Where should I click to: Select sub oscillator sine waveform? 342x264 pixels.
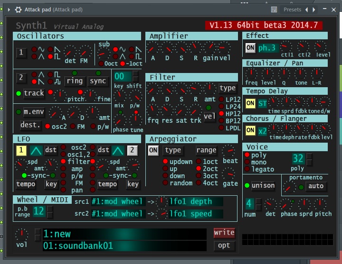pos(115,49)
